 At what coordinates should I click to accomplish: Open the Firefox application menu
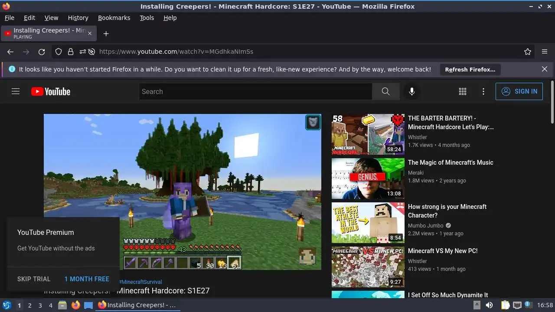tap(545, 52)
